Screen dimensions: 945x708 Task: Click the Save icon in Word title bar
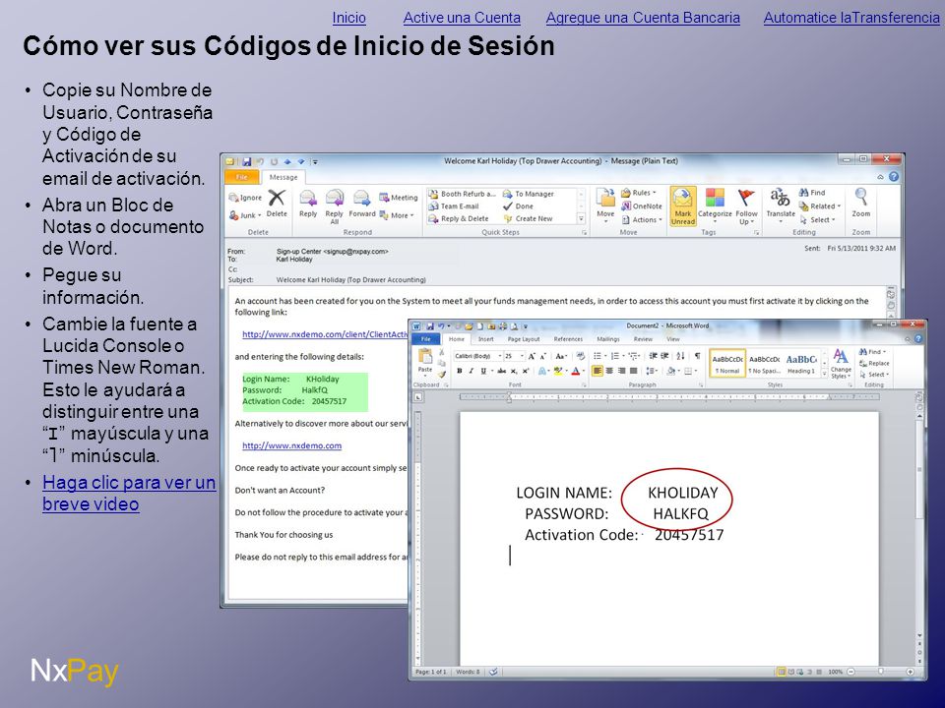pyautogui.click(x=430, y=326)
